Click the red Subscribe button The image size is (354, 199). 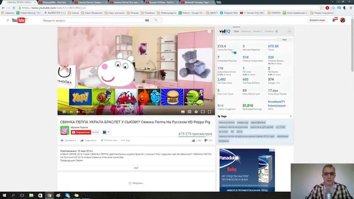pyautogui.click(x=81, y=133)
